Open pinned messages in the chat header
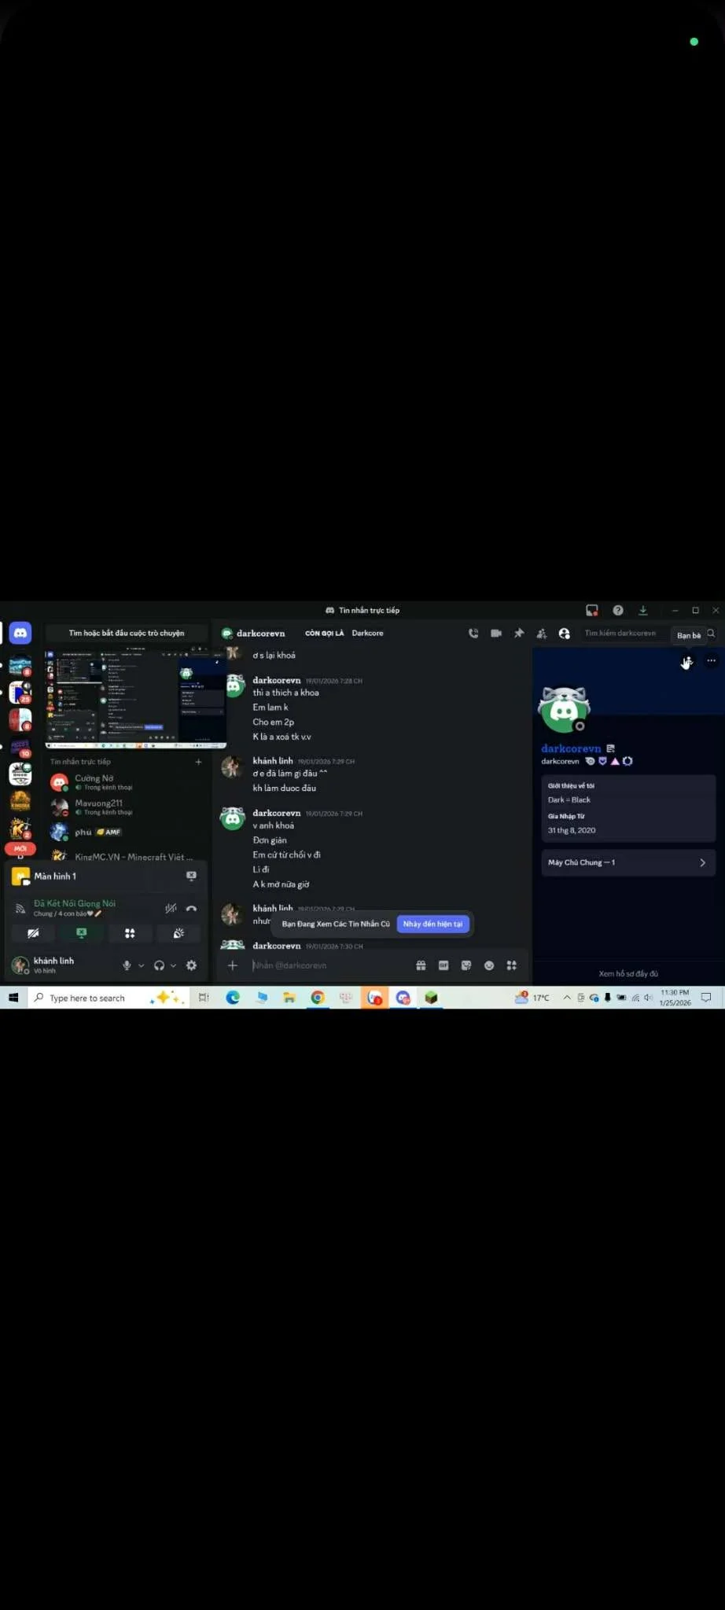This screenshot has width=725, height=1610. 519,633
